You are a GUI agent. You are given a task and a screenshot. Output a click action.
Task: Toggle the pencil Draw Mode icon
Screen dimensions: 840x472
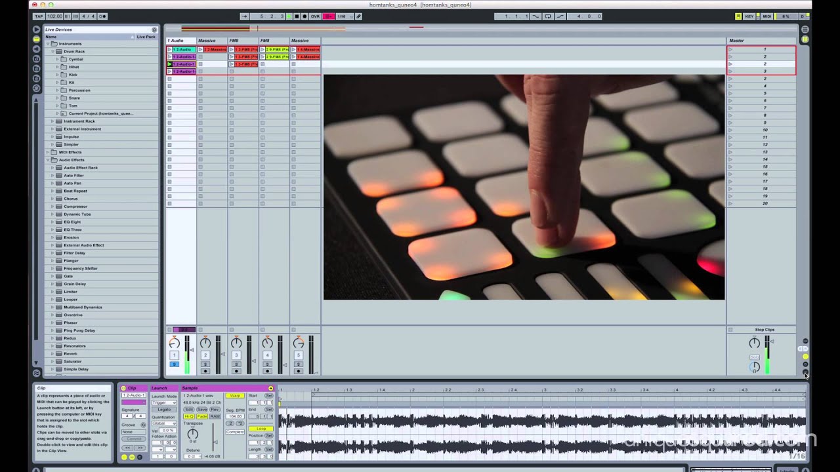[358, 16]
